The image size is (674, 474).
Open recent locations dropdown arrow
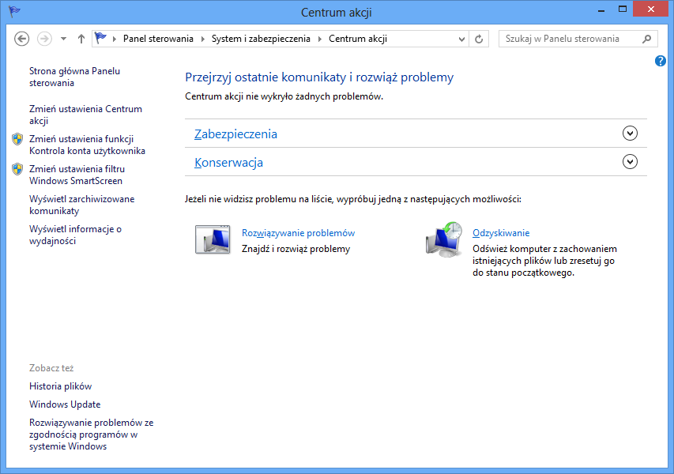(64, 39)
